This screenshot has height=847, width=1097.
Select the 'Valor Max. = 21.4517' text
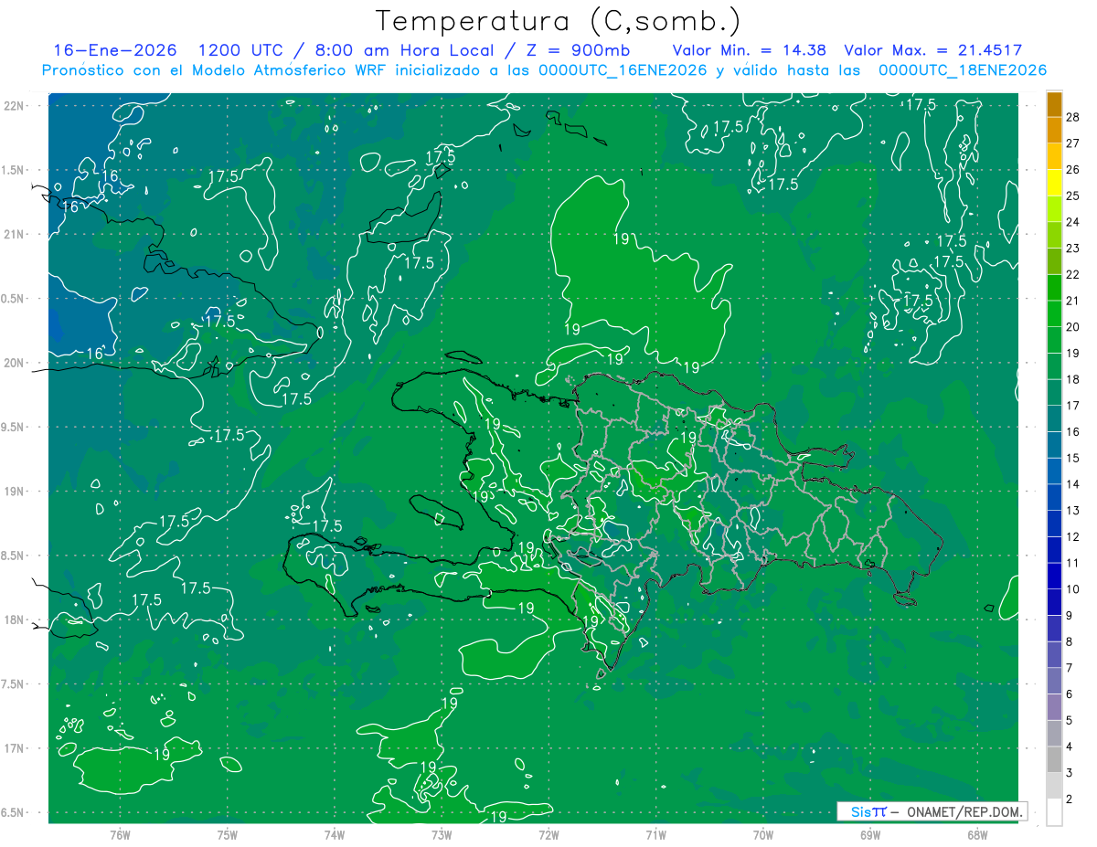pos(932,50)
